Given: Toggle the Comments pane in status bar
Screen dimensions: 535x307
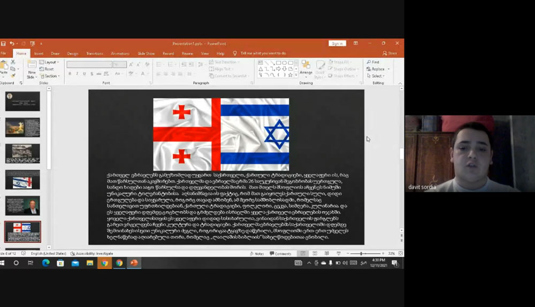Looking at the screenshot, I should pyautogui.click(x=280, y=254).
